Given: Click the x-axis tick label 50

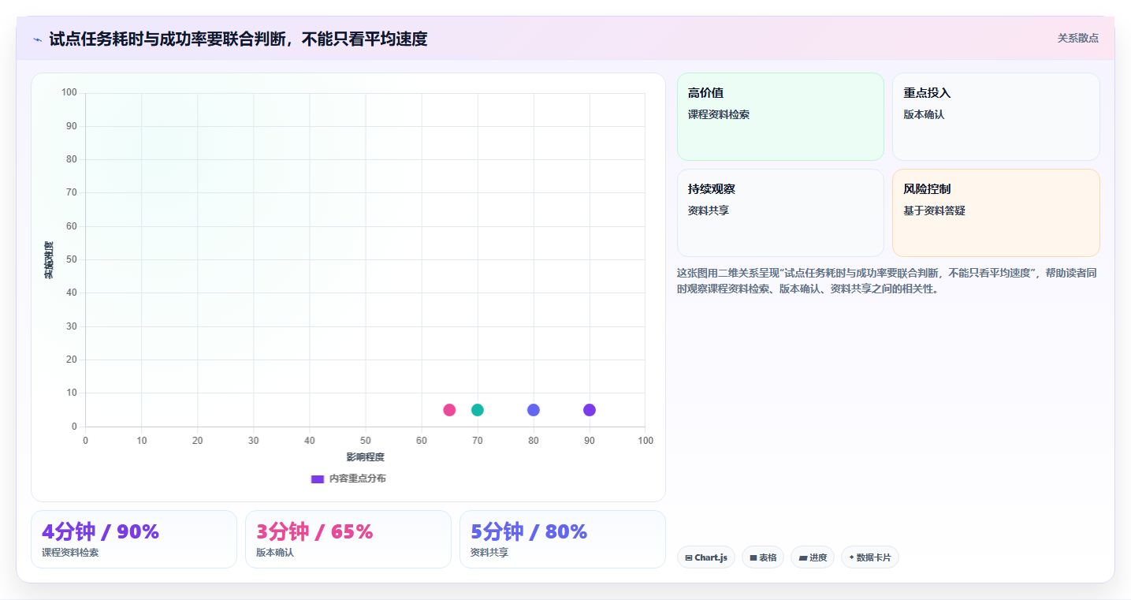Looking at the screenshot, I should click(366, 441).
